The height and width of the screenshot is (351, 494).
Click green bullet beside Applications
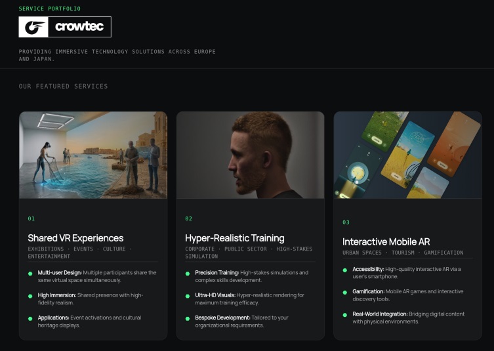click(30, 318)
